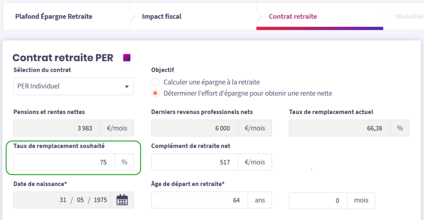
Task: Edit the Complément de retraite net field
Action: pyautogui.click(x=193, y=162)
